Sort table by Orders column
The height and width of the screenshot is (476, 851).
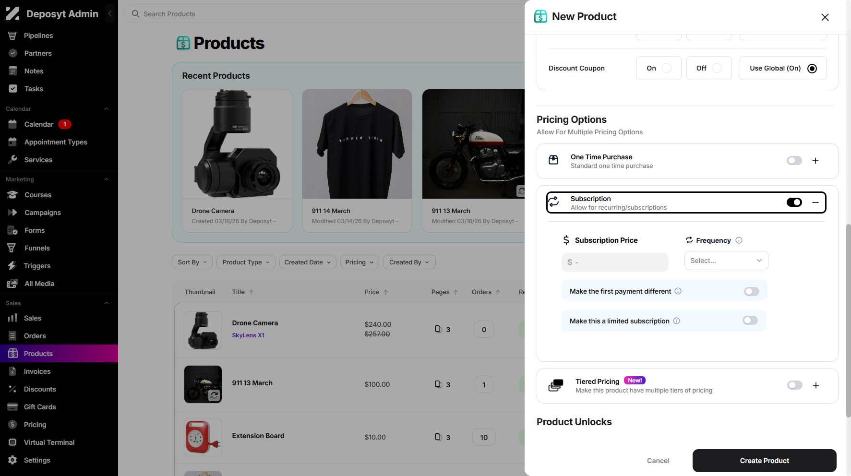[486, 292]
